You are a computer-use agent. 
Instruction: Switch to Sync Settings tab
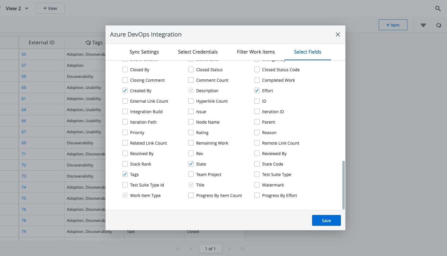(144, 52)
